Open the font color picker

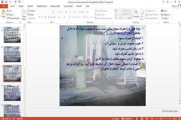point(65,17)
